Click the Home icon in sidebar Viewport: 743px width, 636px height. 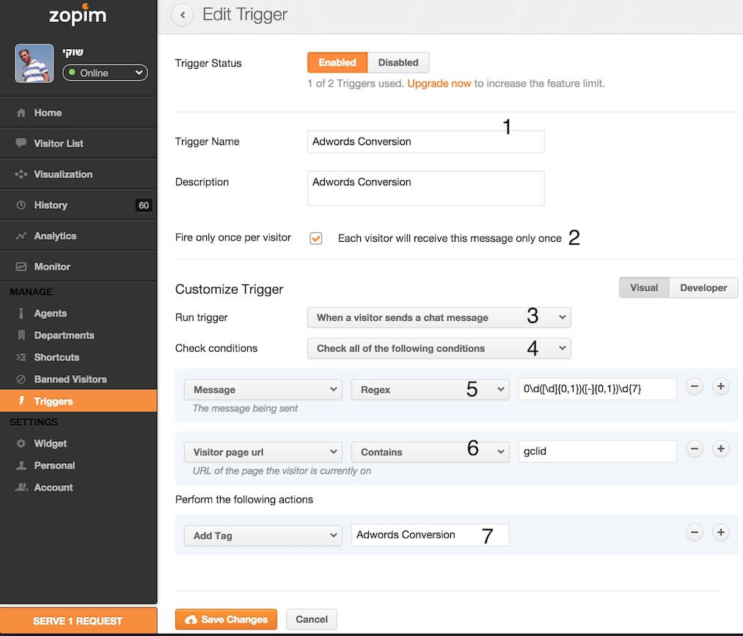(21, 113)
